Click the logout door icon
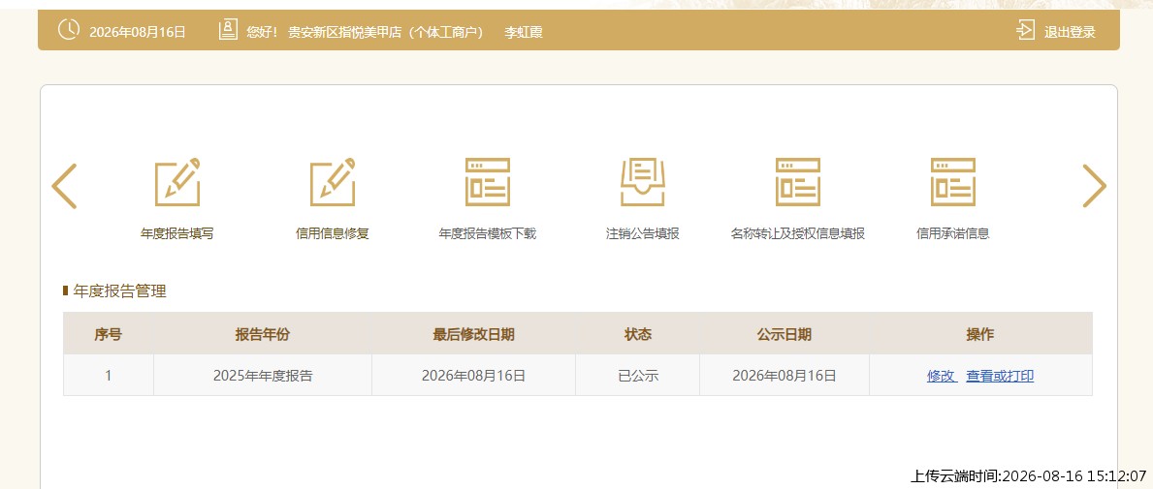 1026,31
